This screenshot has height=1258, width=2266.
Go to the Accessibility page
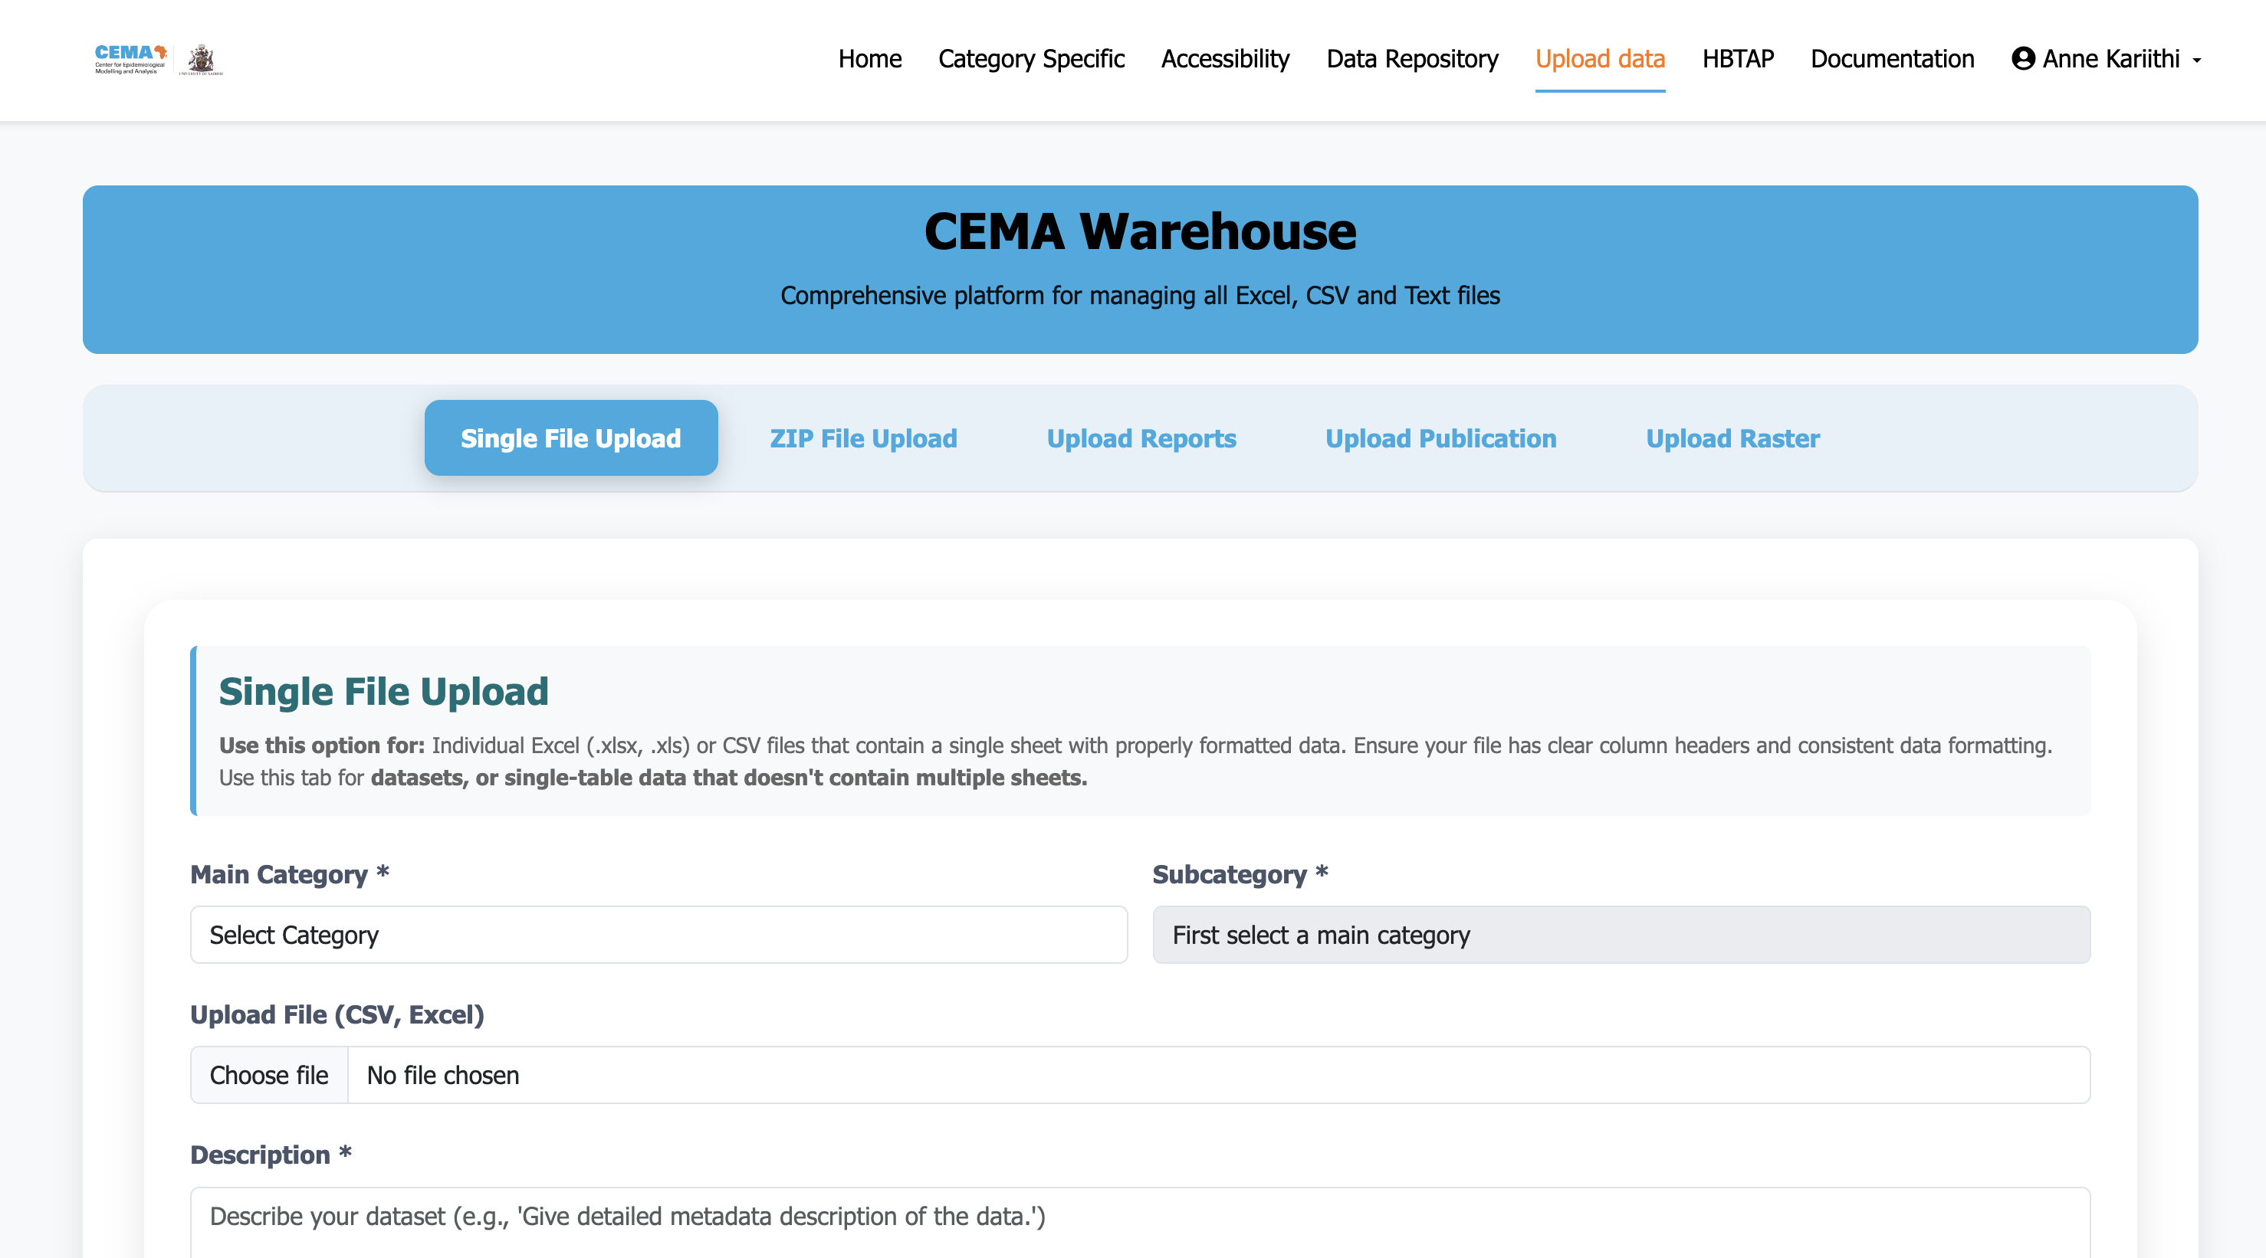(x=1224, y=59)
